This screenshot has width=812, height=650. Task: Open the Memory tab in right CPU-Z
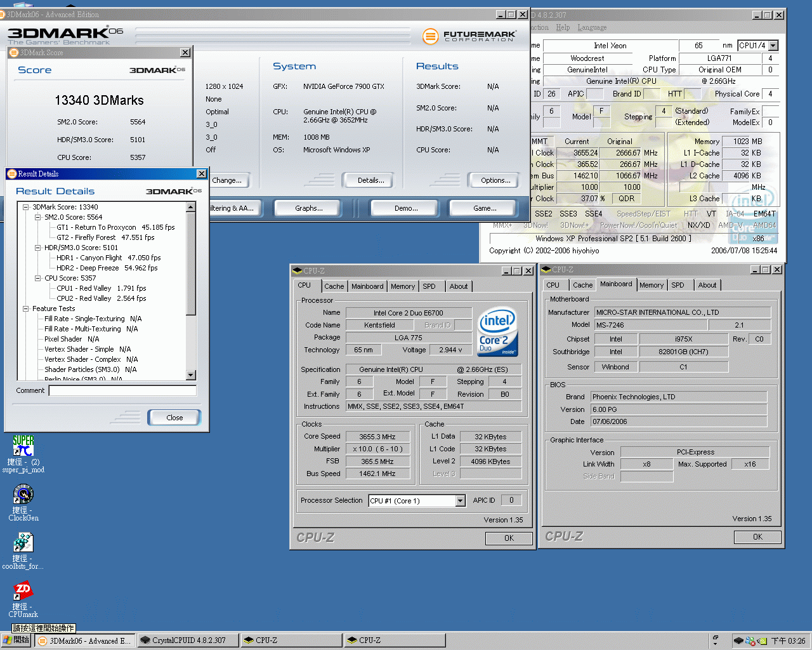click(652, 286)
